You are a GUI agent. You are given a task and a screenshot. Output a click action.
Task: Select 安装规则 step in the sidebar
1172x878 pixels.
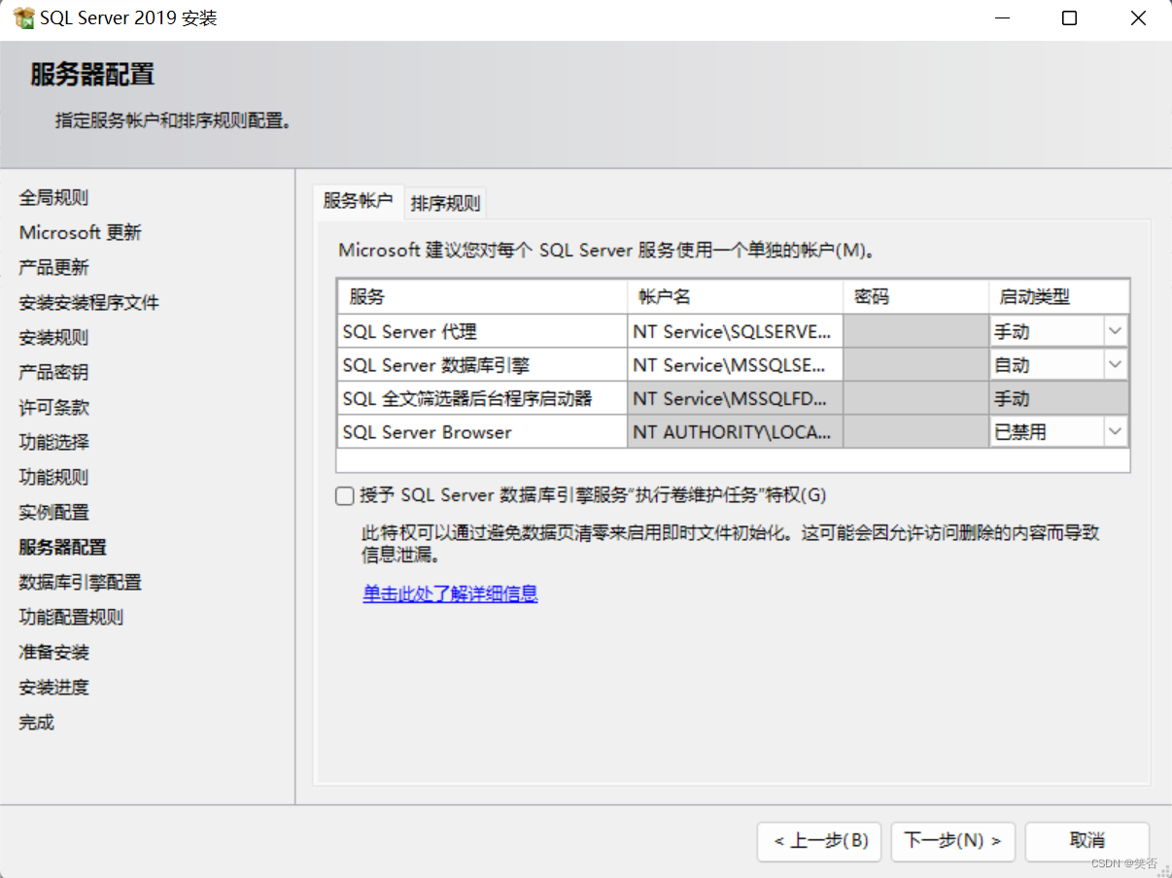53,338
